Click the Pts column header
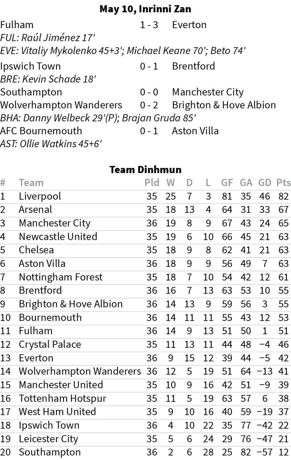Viewport: 291px width, 460px height. point(283,183)
